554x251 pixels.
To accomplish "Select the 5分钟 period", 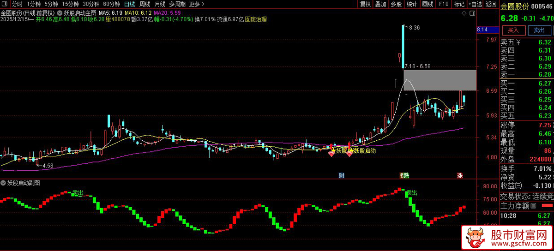I will click(x=51, y=4).
